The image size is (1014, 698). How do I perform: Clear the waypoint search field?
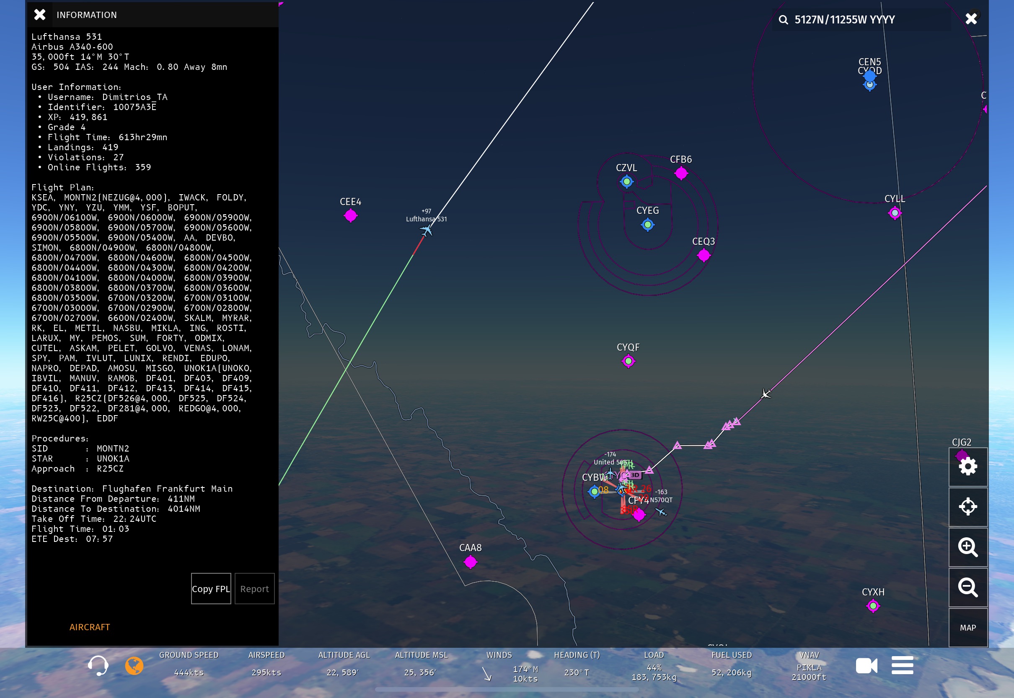coord(971,19)
